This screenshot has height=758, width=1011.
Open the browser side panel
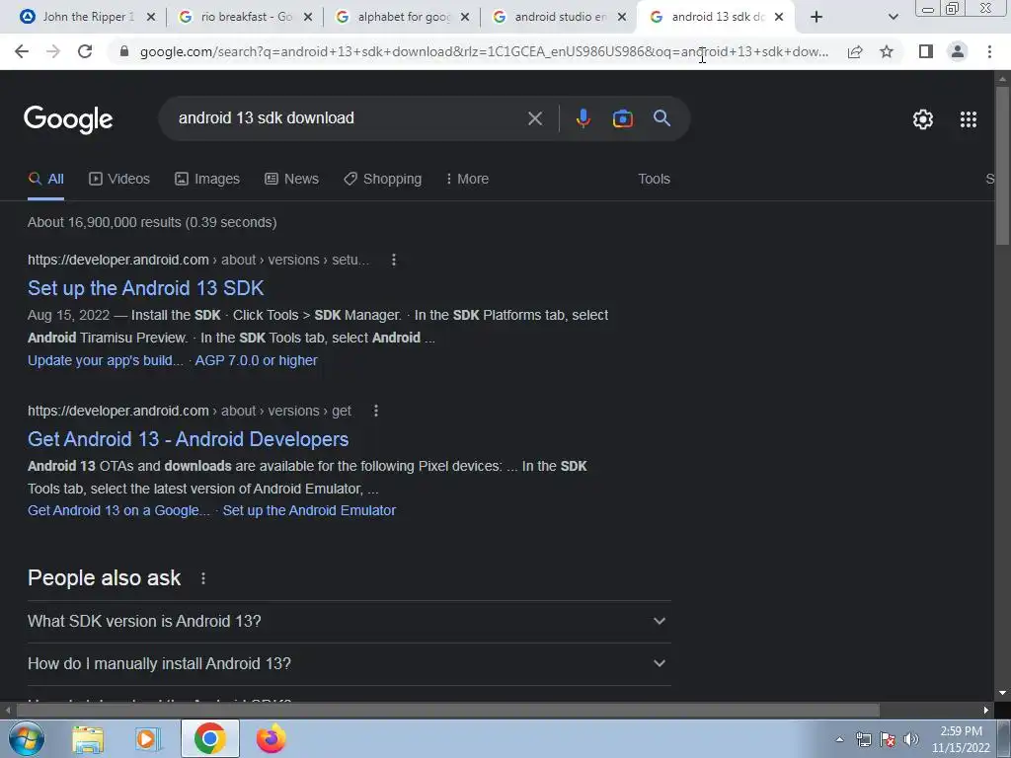(926, 51)
